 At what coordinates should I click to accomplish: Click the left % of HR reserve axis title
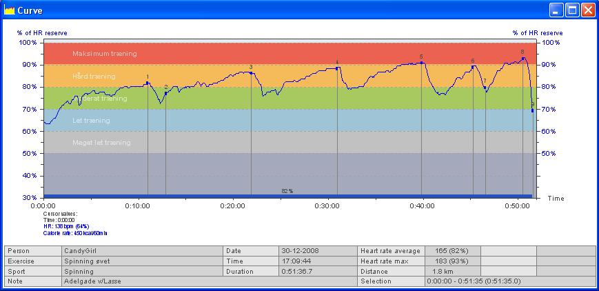pyautogui.click(x=42, y=33)
